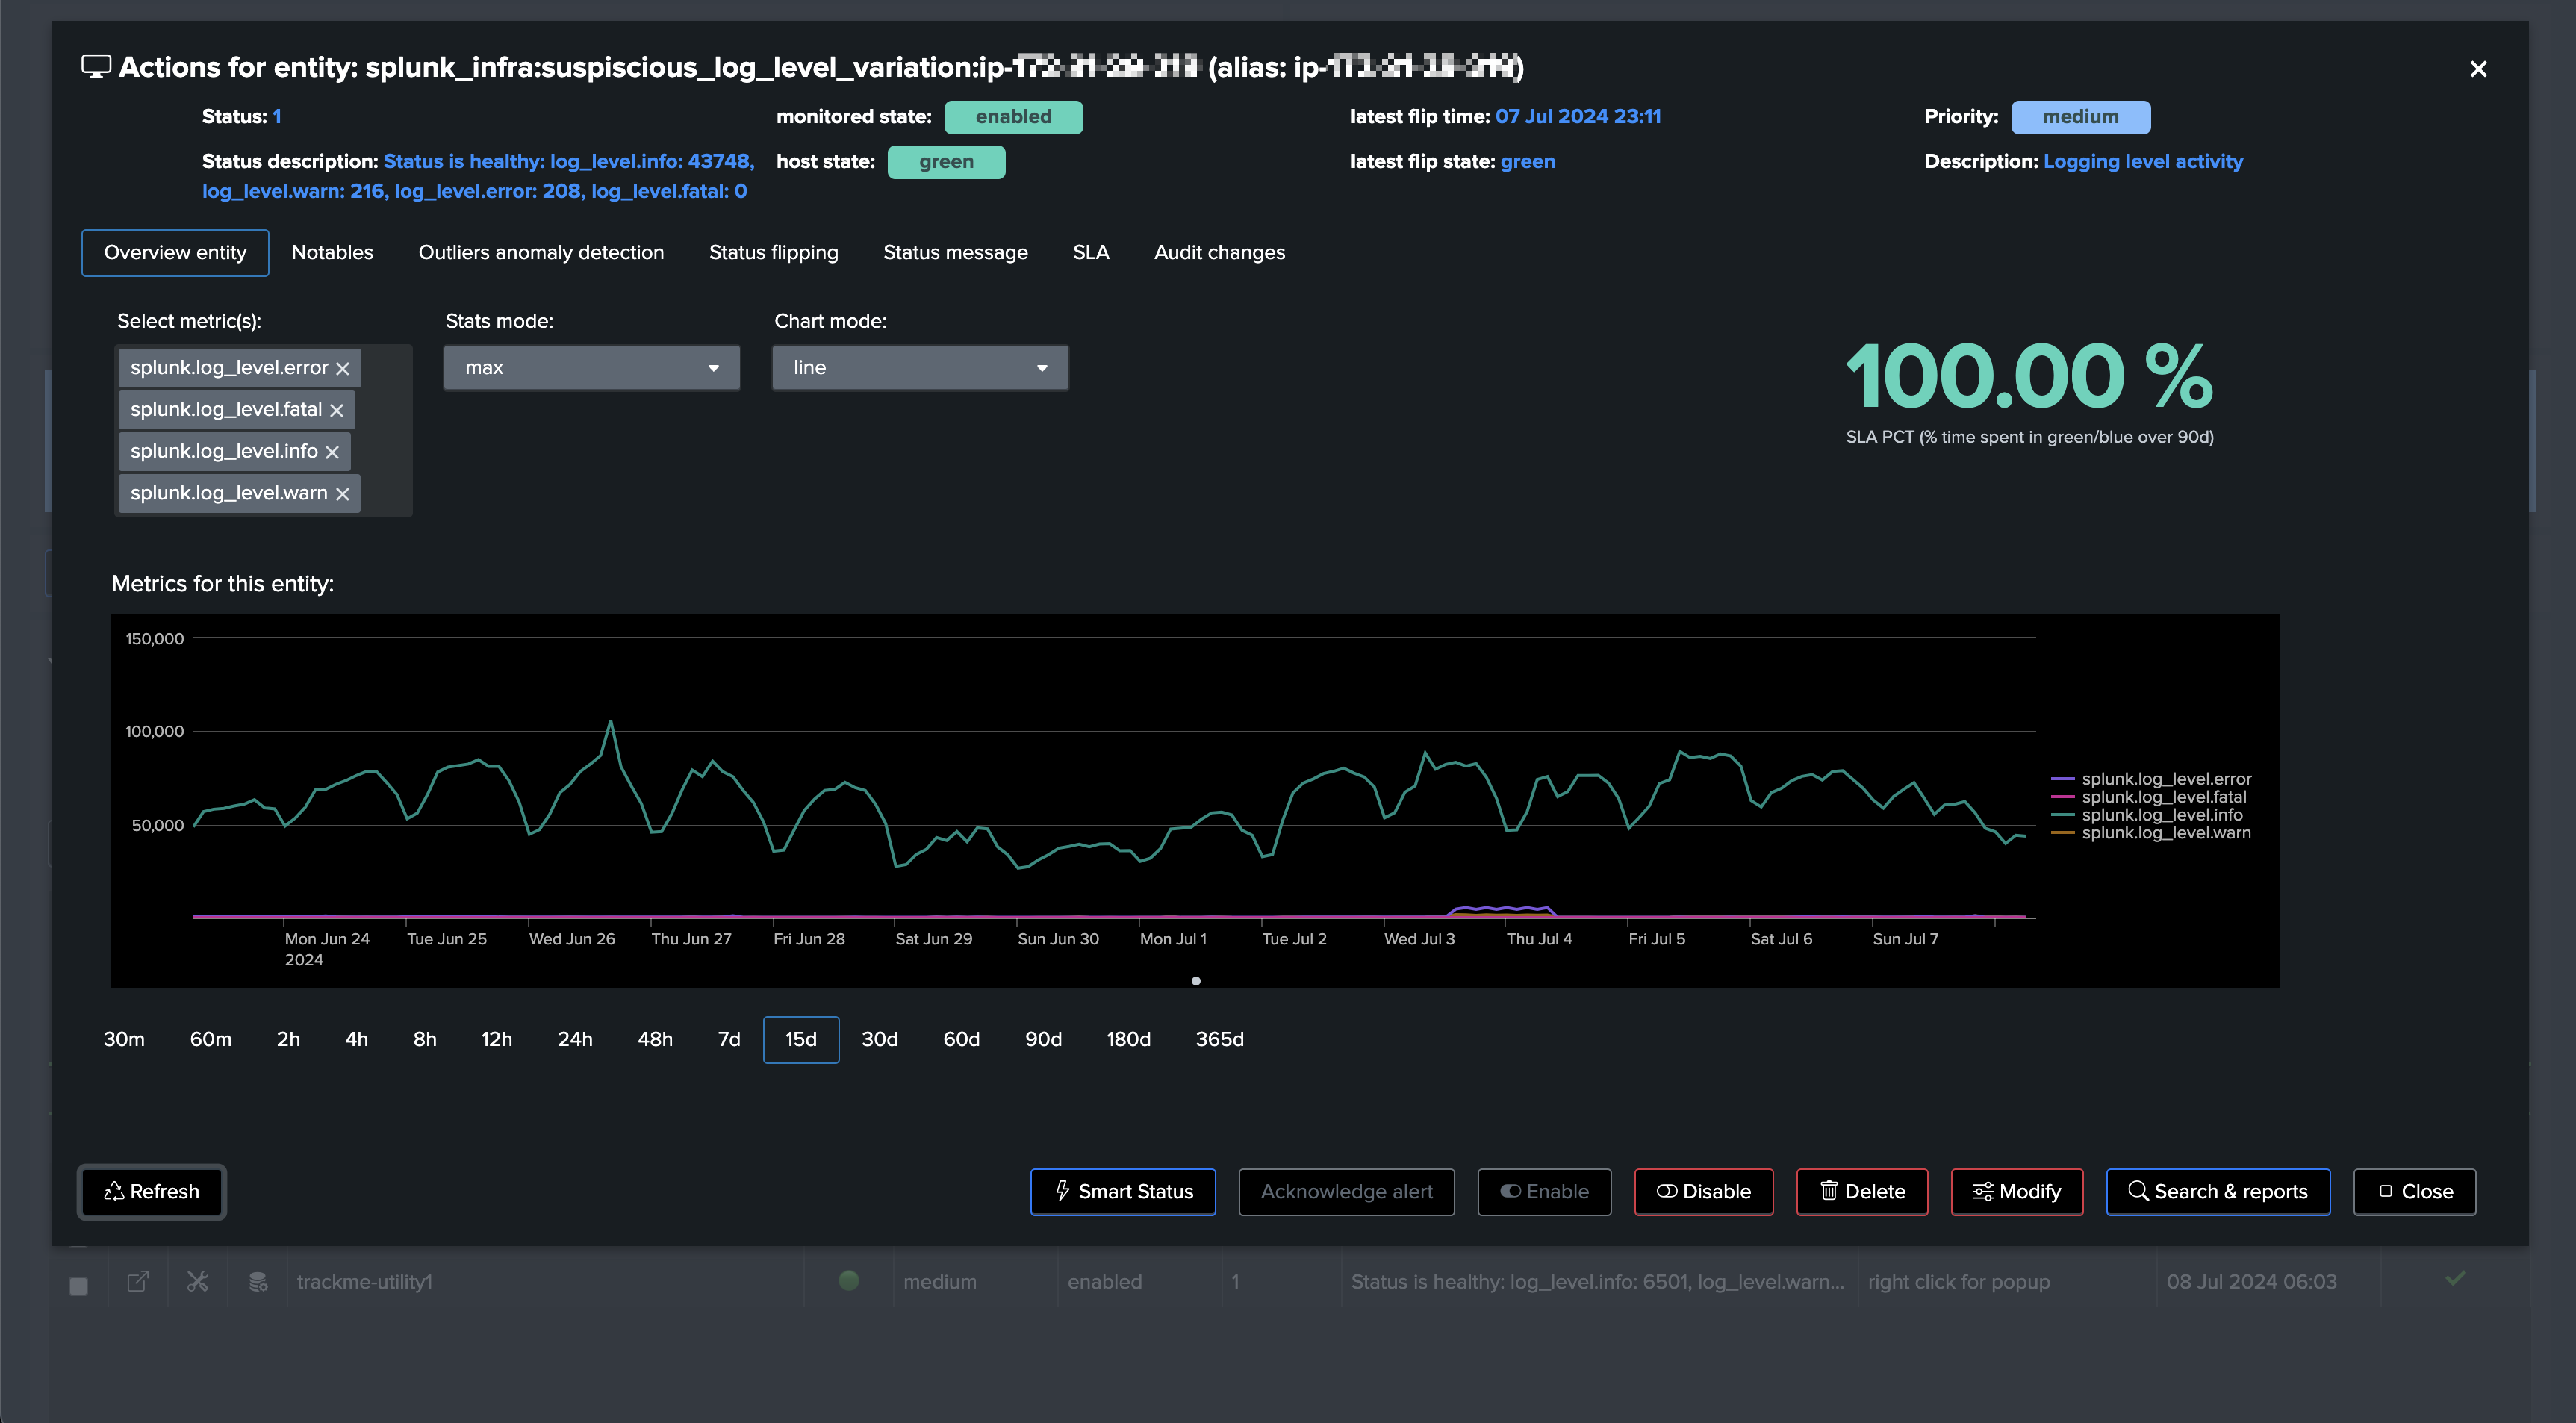This screenshot has height=1423, width=2576.
Task: Remove the splunk.log_level.error metric tag
Action: click(342, 368)
